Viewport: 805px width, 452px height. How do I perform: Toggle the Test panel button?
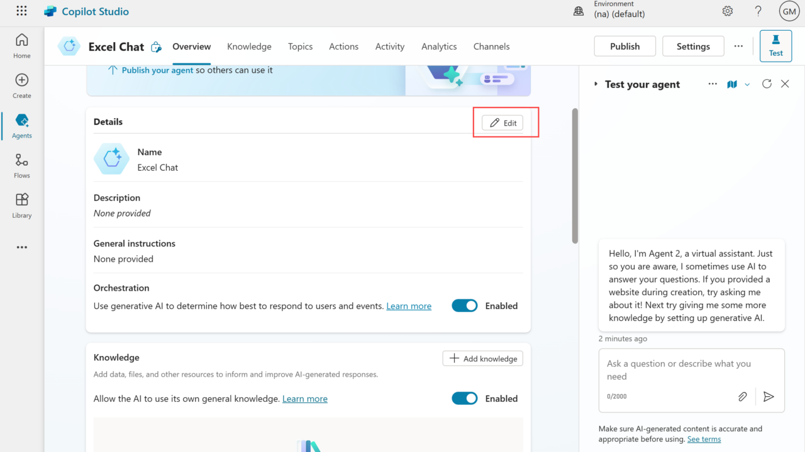click(776, 46)
